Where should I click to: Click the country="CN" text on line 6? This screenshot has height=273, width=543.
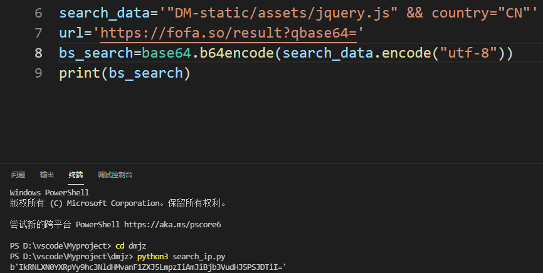[481, 13]
